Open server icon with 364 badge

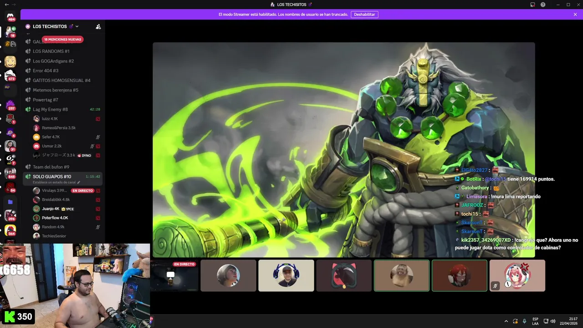10,230
